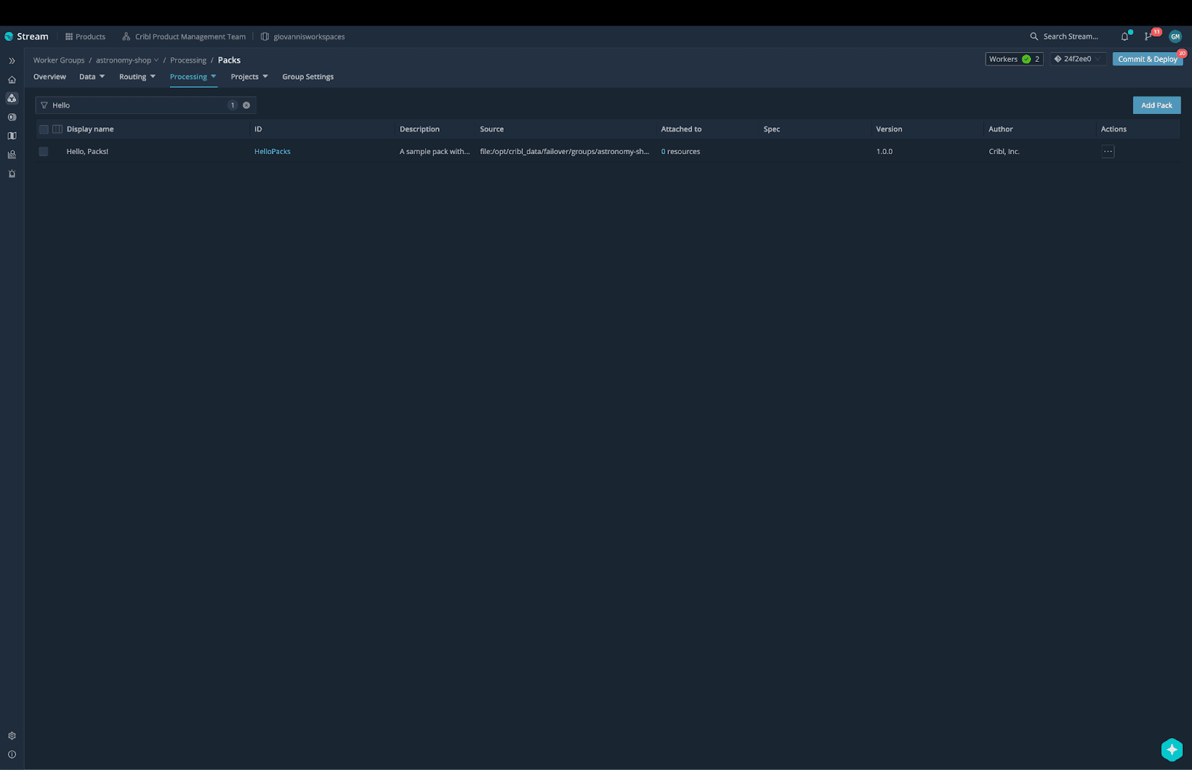Open the column chooser toggle icon

coord(57,130)
